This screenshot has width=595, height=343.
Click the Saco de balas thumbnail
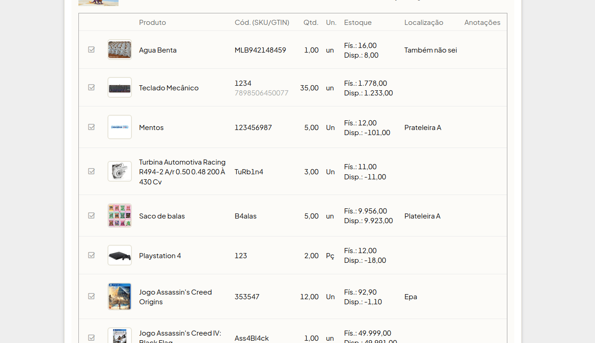point(119,216)
